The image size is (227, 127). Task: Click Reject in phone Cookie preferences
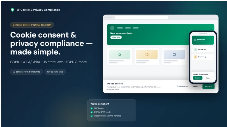click(x=208, y=78)
